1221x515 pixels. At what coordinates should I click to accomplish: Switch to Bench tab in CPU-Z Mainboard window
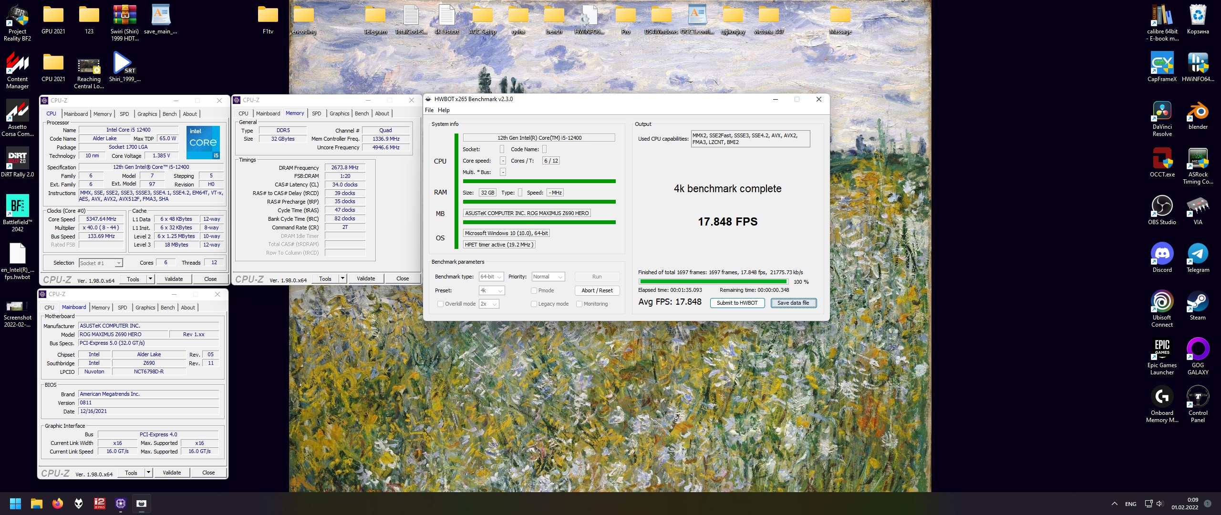point(167,308)
